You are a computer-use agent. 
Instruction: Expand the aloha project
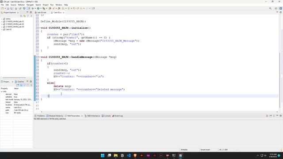[x=2, y=19]
